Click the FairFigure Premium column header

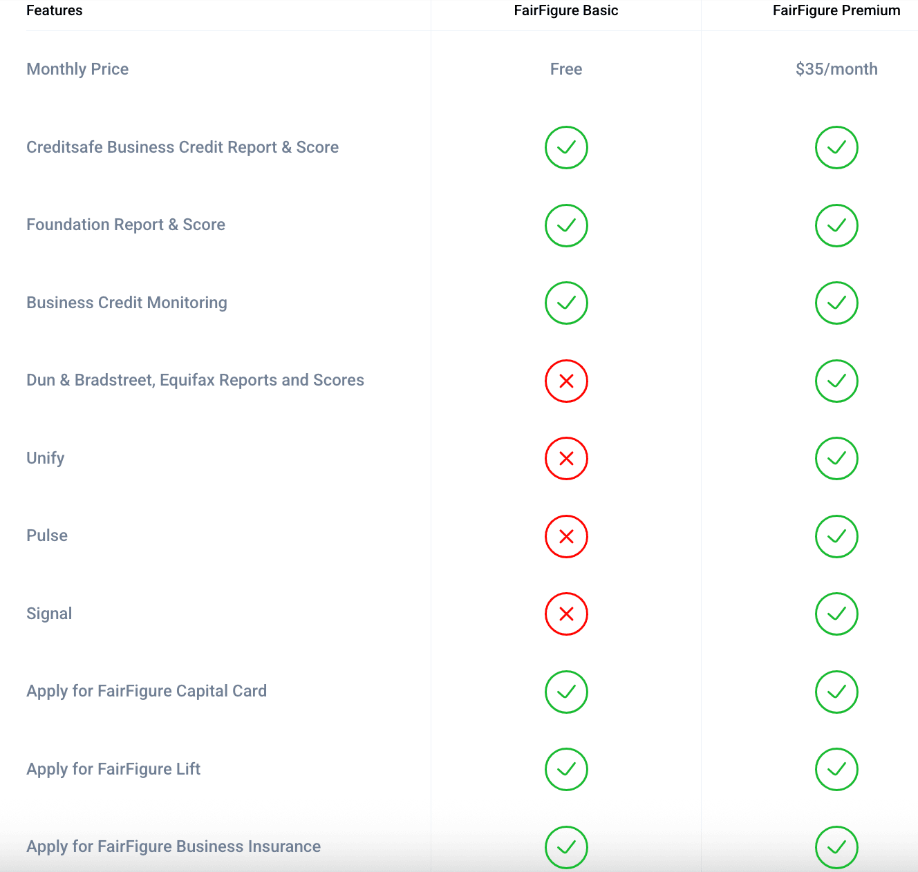[836, 10]
